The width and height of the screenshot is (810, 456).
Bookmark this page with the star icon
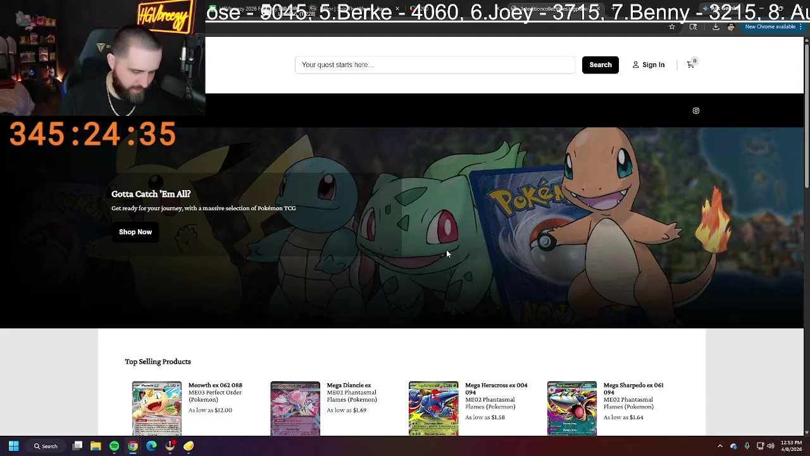click(672, 27)
